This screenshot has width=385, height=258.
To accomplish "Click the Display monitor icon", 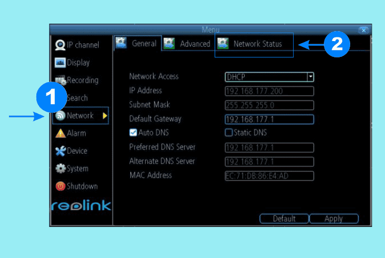I will [x=60, y=63].
